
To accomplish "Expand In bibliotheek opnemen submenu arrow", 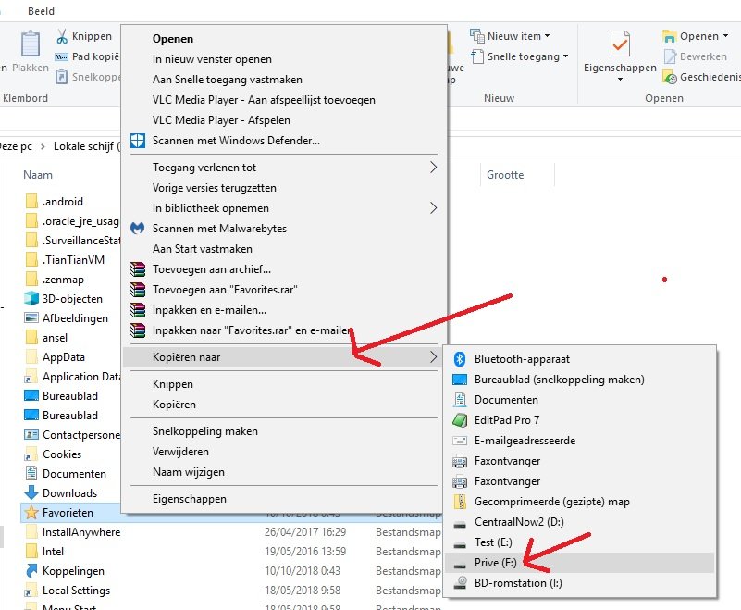I will pyautogui.click(x=433, y=207).
